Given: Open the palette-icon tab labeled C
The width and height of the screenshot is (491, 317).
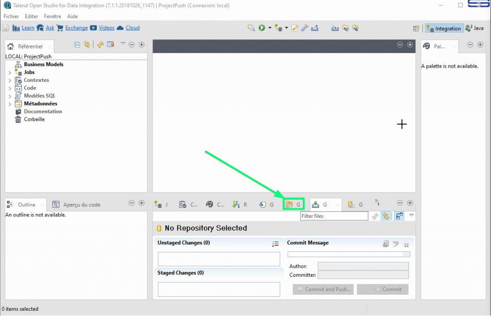Looking at the screenshot, I should point(215,204).
